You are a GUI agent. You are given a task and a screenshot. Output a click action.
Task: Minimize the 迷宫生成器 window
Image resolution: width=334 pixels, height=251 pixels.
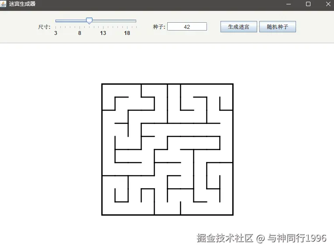coord(289,4)
